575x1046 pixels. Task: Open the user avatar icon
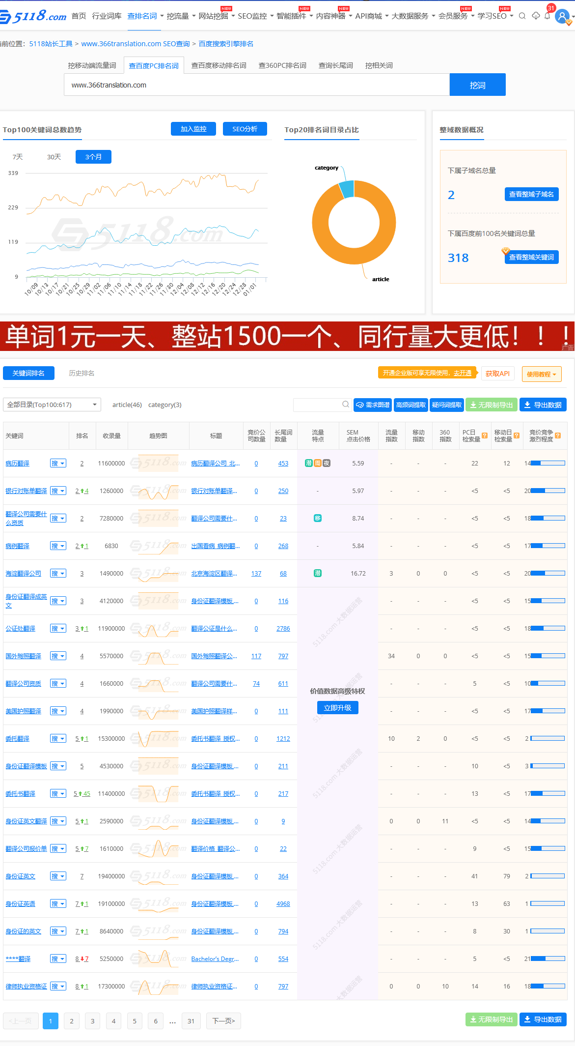(562, 16)
